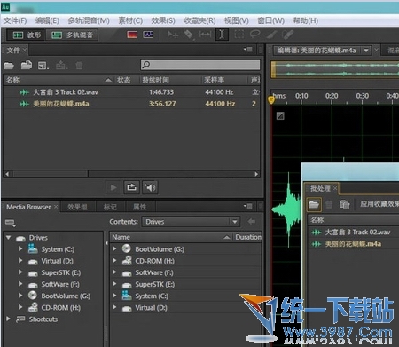Open the 效果(S) menu
Screen dimensions: 399x347
click(163, 20)
